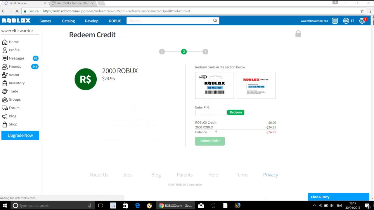The width and height of the screenshot is (374, 210).
Task: Click the Upgrade Now button
Action: pos(20,135)
